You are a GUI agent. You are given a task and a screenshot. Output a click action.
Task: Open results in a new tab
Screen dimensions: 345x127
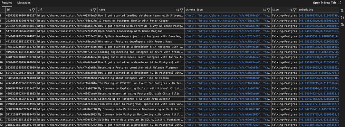pyautogui.click(x=327, y=3)
